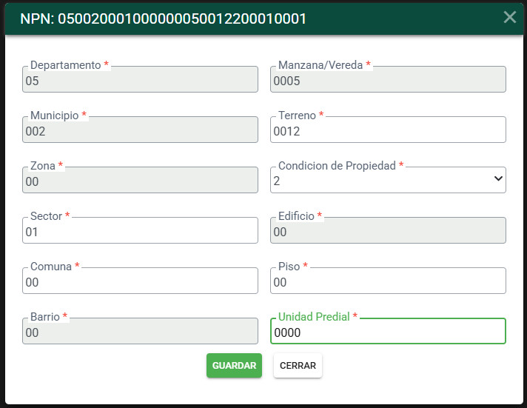Focus the Terreno input field
The width and height of the screenshot is (527, 408).
[388, 130]
